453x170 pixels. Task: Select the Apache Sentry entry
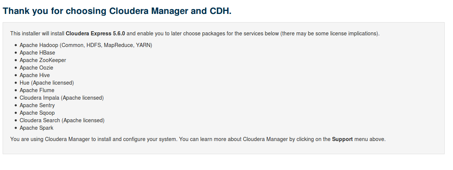tap(37, 105)
